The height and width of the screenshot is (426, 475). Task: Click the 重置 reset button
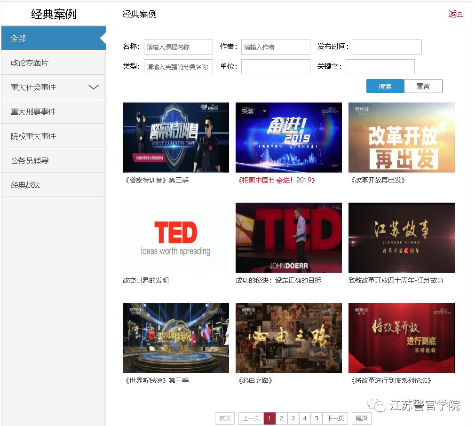[423, 87]
